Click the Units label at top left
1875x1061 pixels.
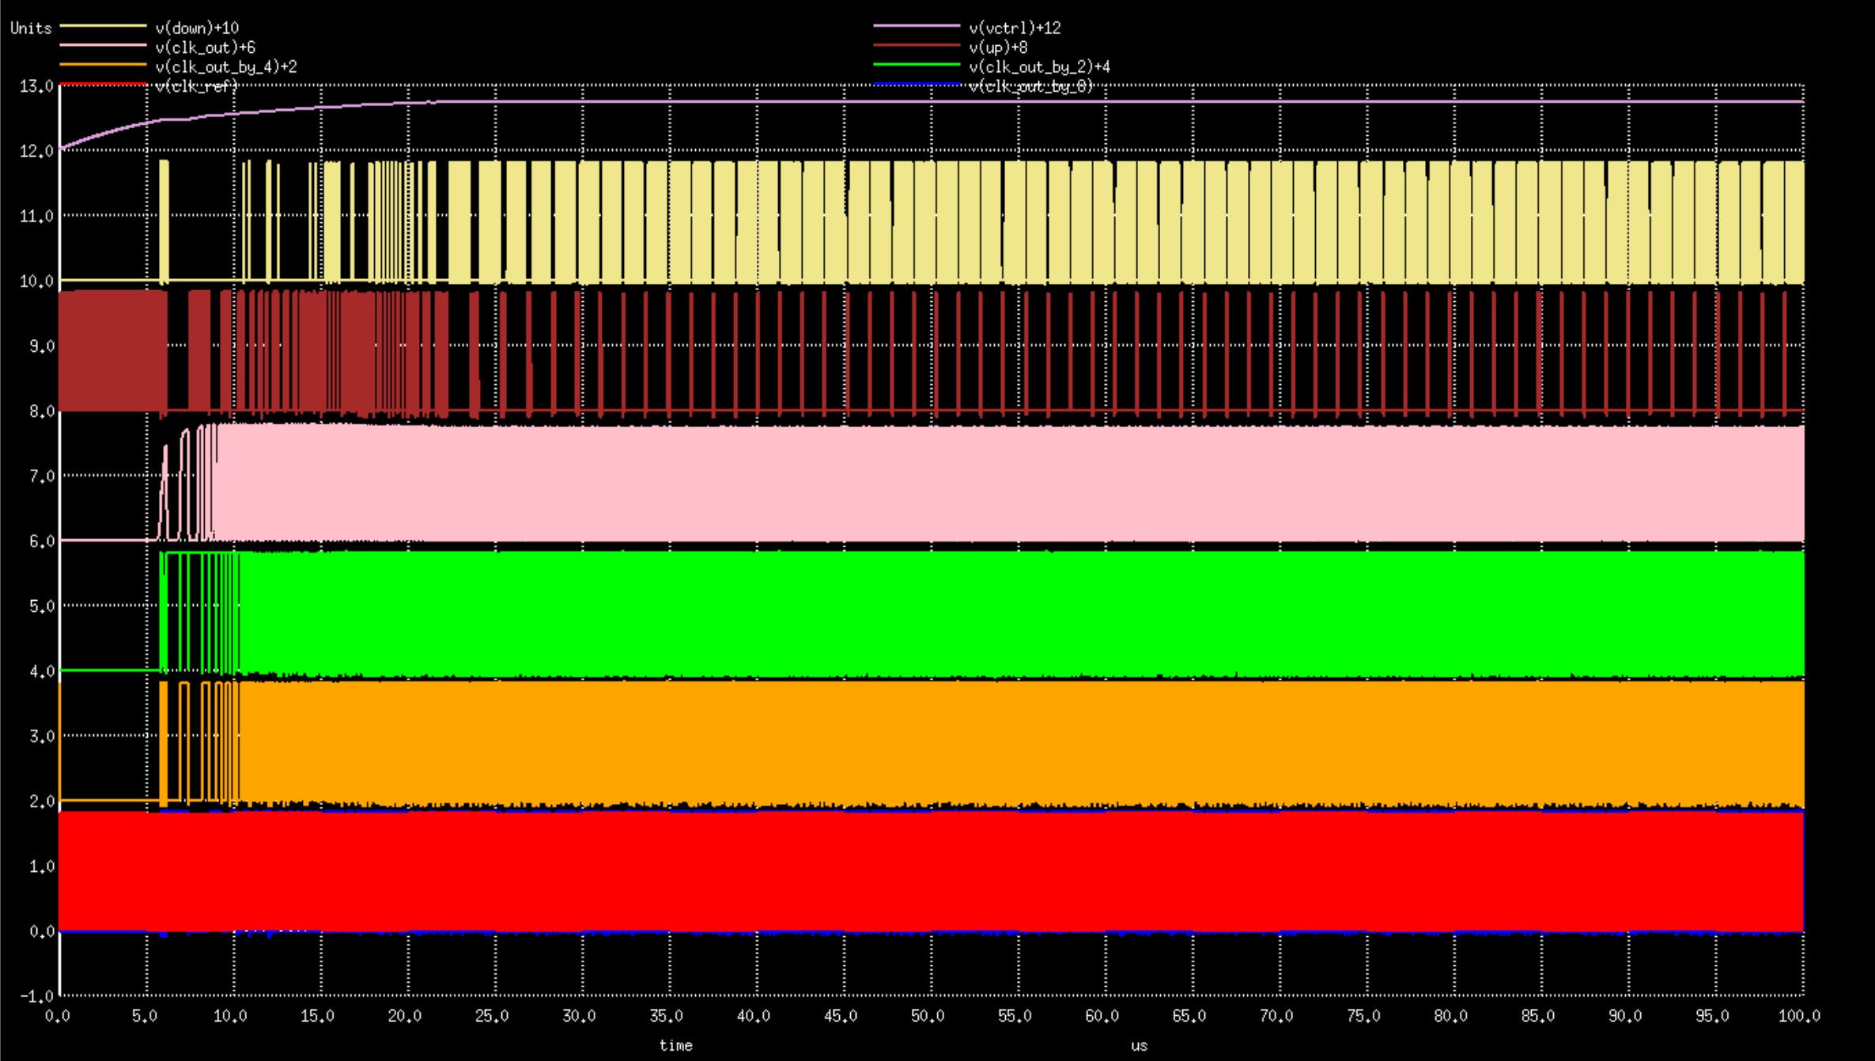(x=31, y=28)
